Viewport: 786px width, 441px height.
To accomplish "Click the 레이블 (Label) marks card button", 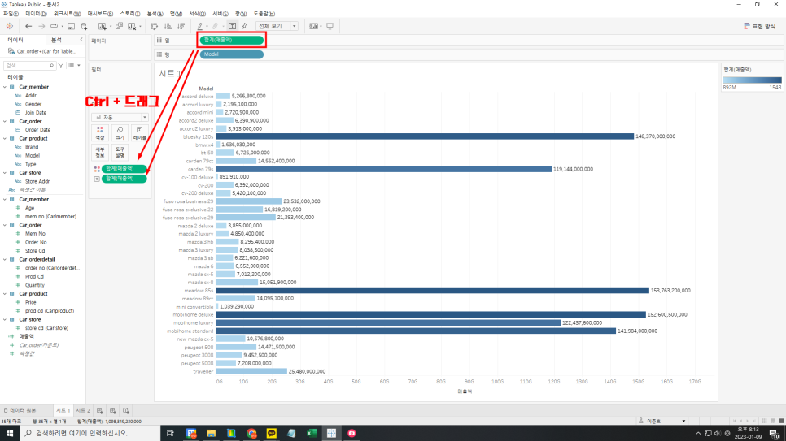I will pos(139,132).
